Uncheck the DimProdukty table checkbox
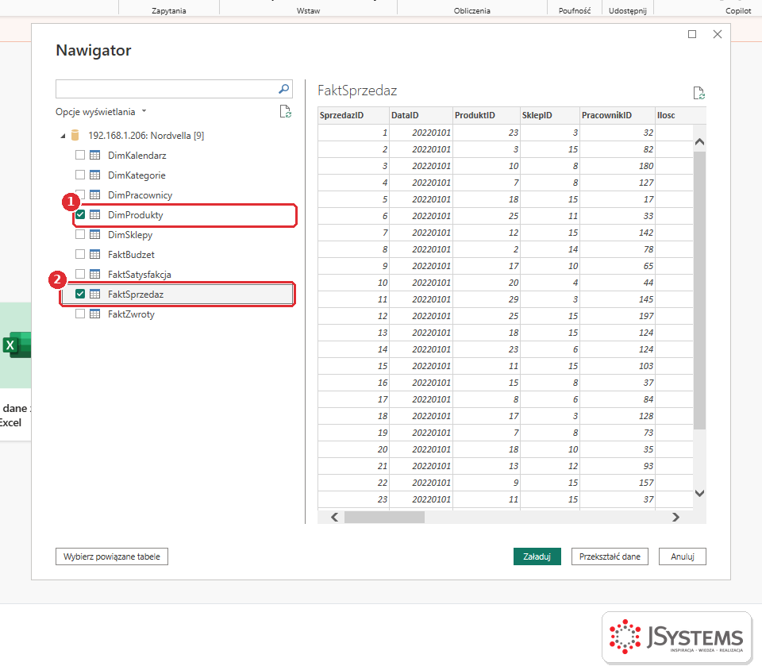This screenshot has height=670, width=762. pyautogui.click(x=80, y=215)
